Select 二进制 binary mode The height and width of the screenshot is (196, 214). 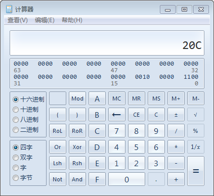[x=25, y=130]
